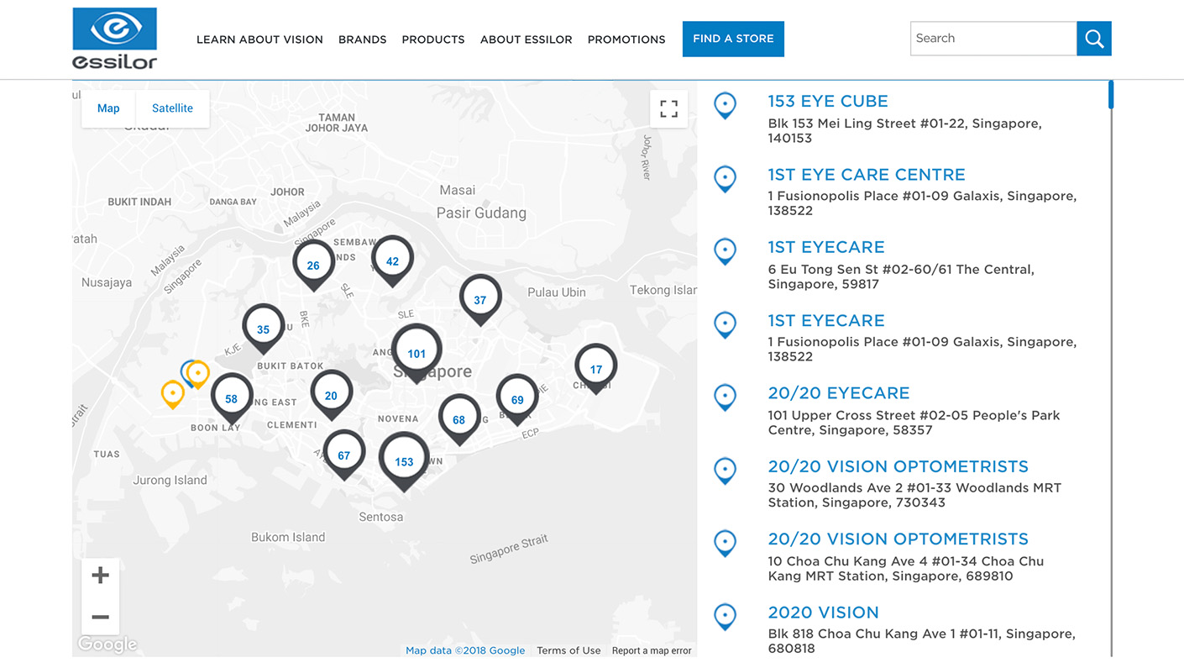The height and width of the screenshot is (668, 1184).
Task: Open the cluster marker labeled 42
Action: pyautogui.click(x=392, y=260)
